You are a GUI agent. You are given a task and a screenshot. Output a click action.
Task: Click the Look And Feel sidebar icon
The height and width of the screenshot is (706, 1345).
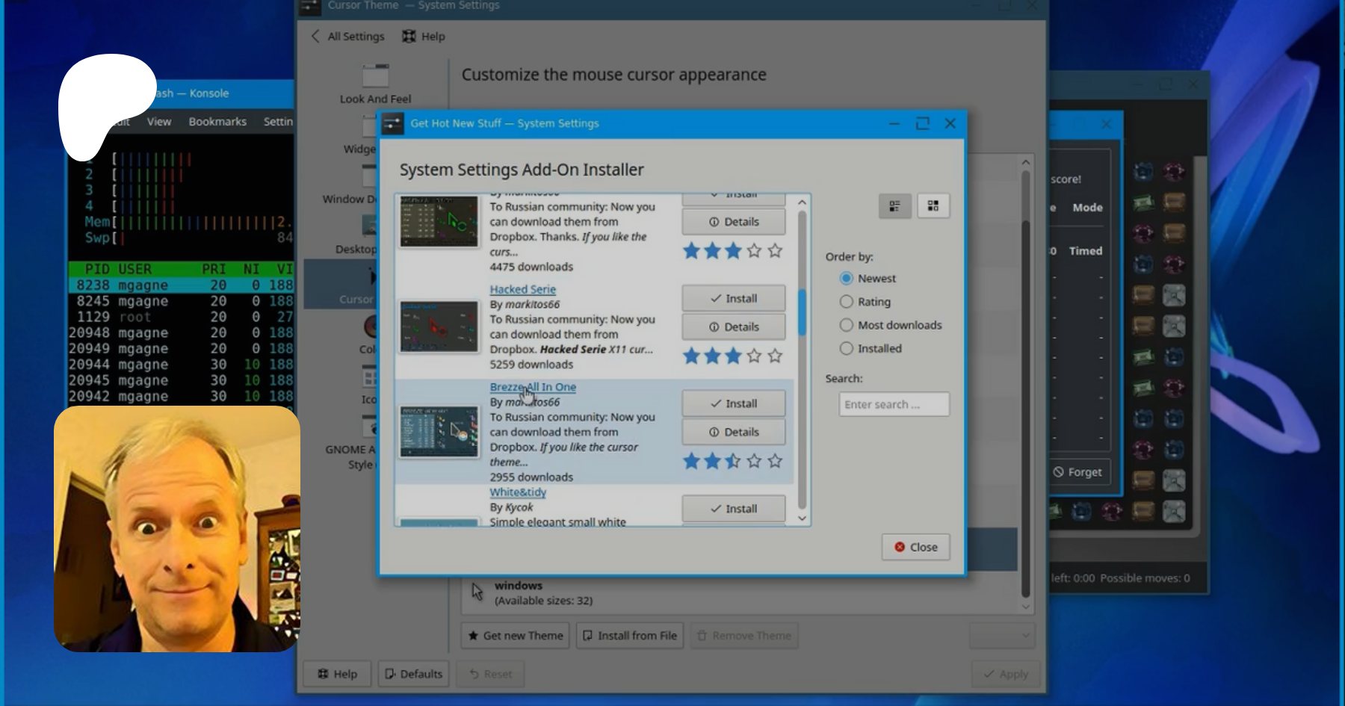click(375, 76)
